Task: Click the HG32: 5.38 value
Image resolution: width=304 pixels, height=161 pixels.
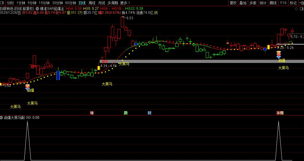Action: (134, 9)
